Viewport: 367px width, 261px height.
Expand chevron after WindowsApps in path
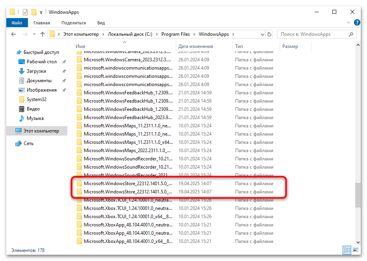[x=233, y=34]
